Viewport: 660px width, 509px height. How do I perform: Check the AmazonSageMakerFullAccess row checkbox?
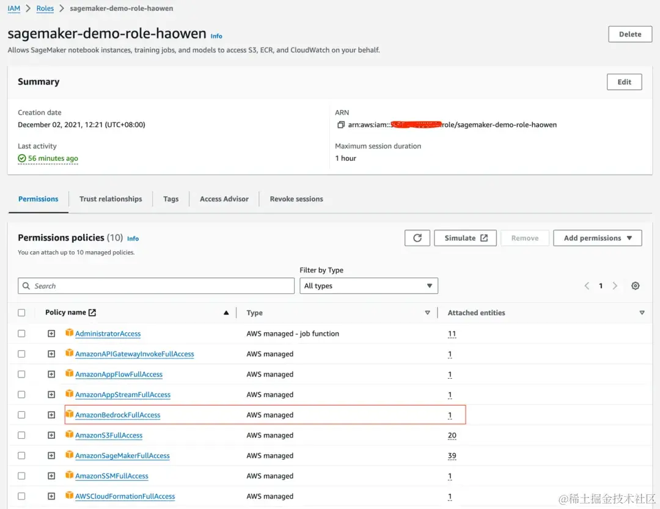21,455
